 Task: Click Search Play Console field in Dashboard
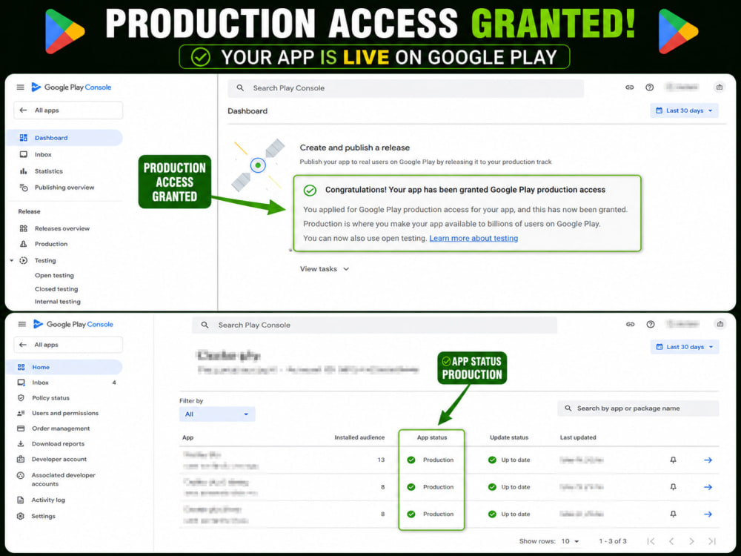(x=405, y=88)
